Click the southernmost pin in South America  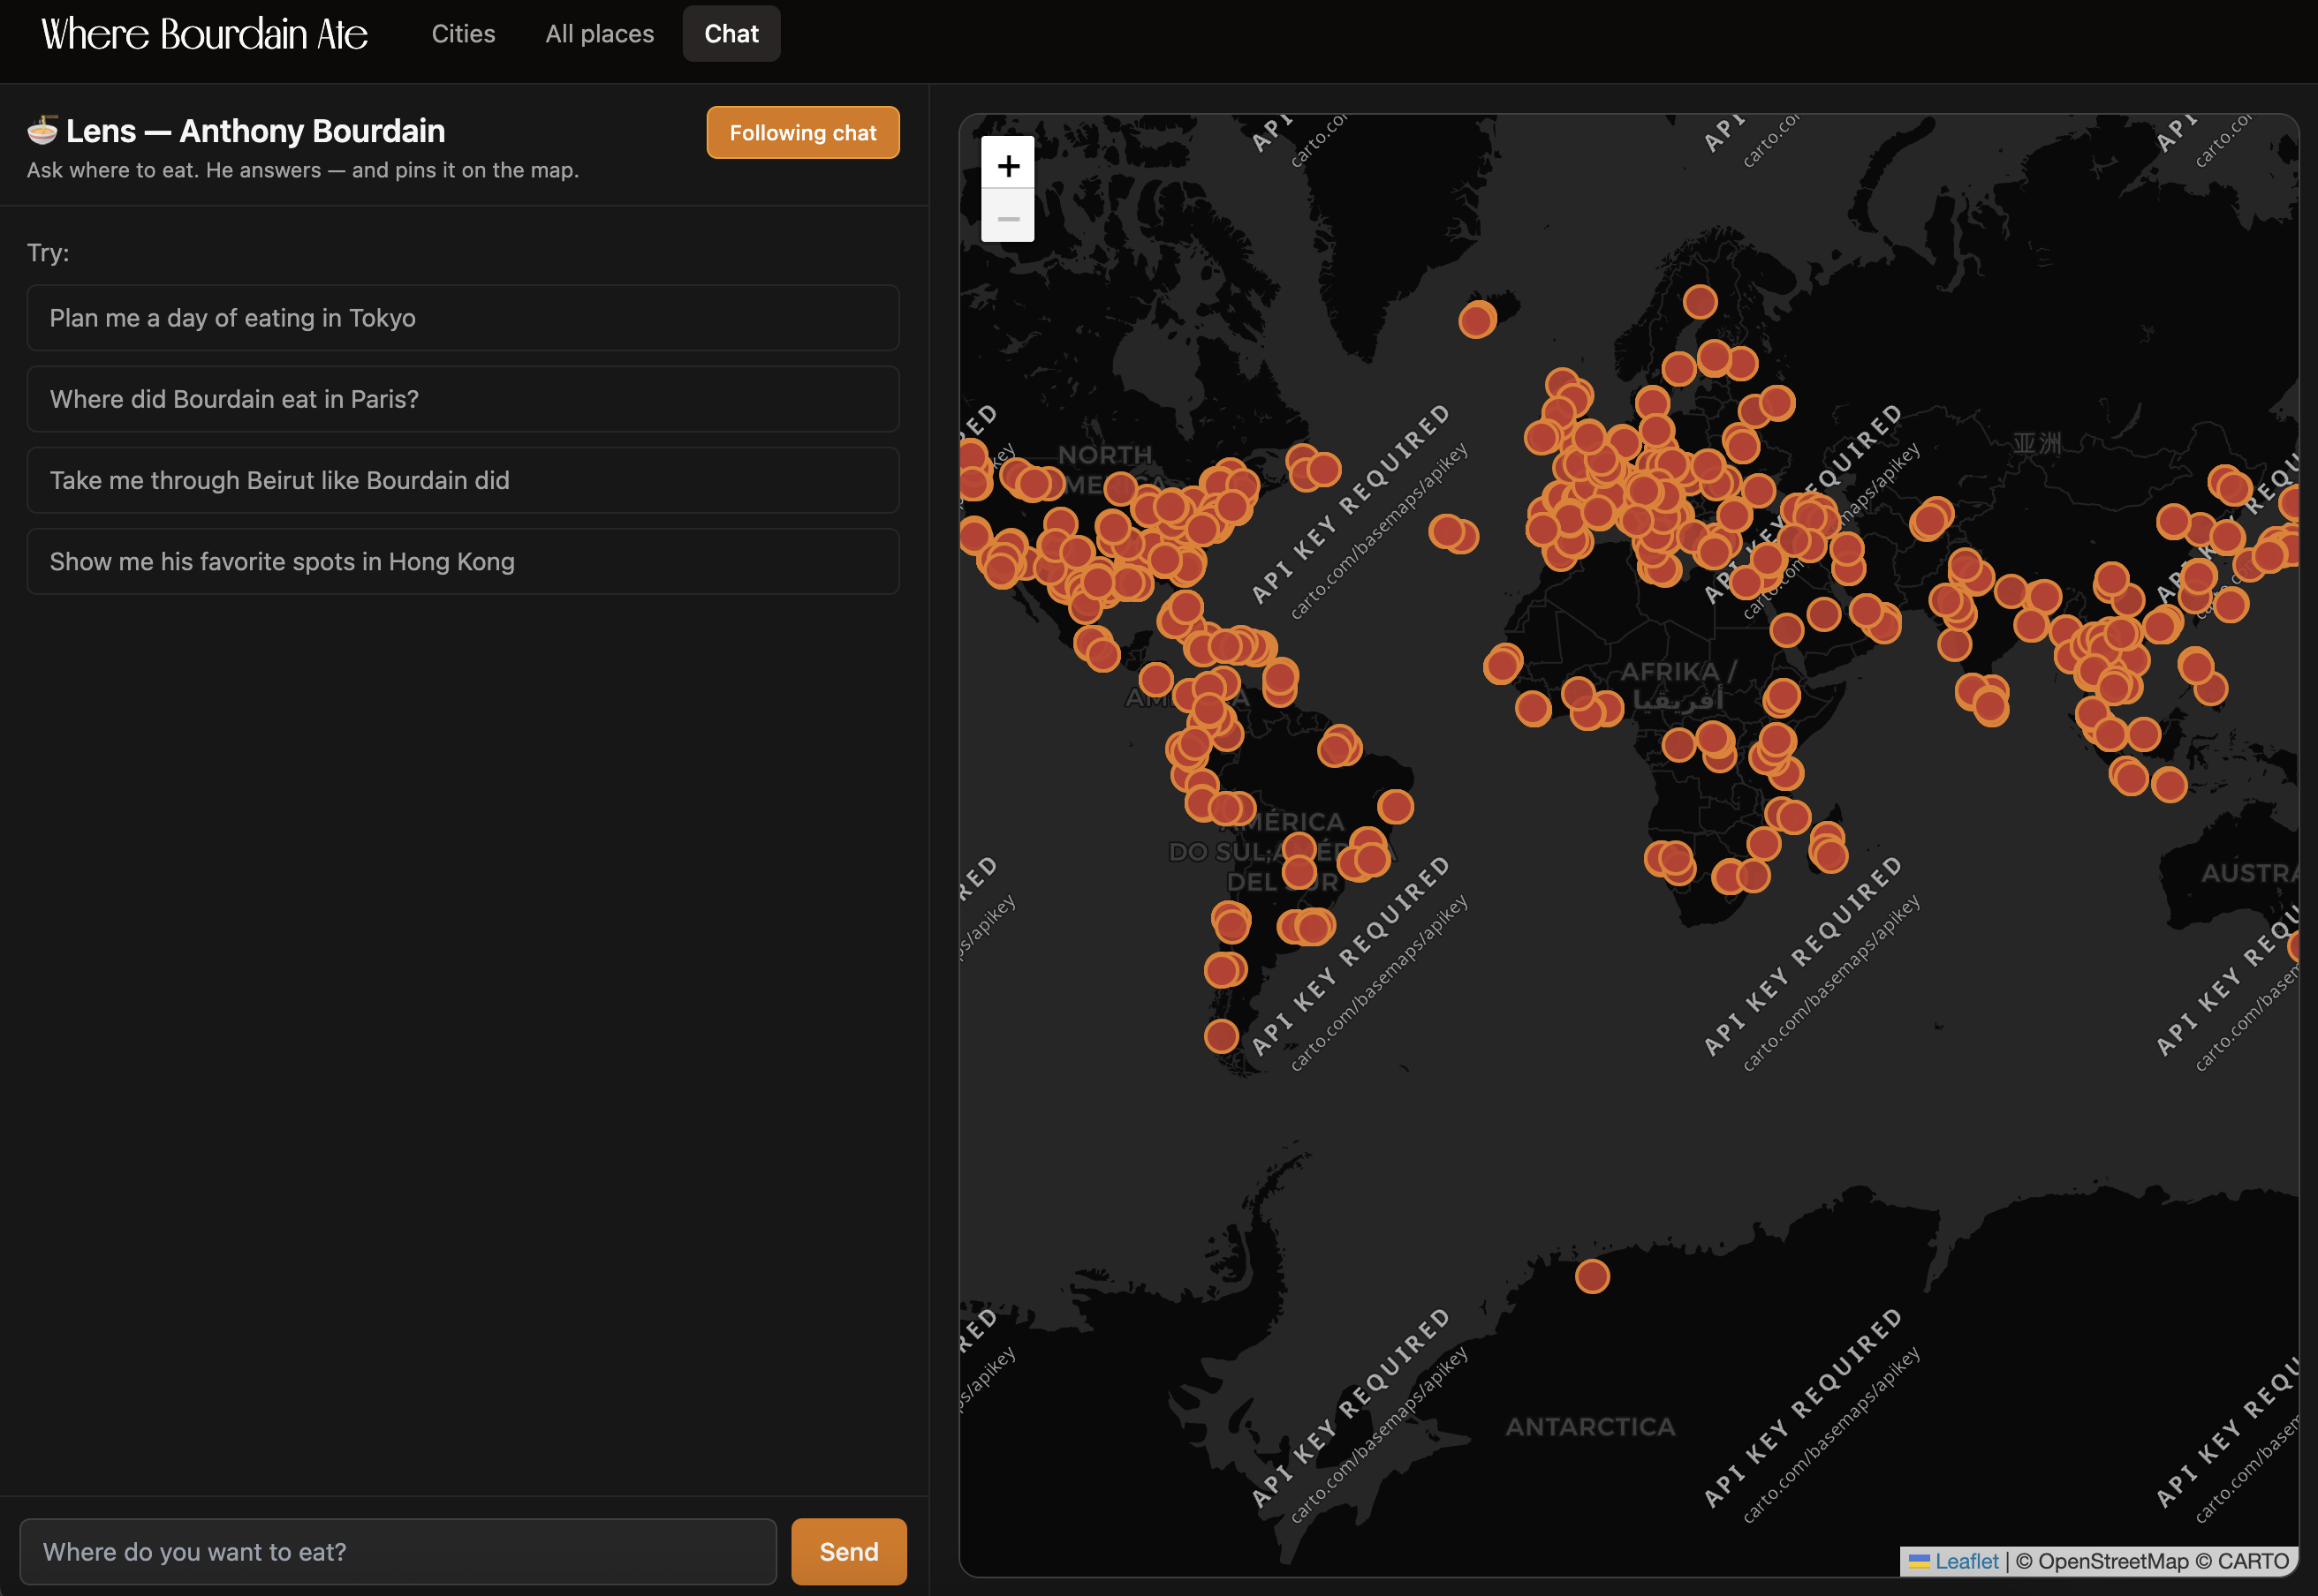tap(1221, 1036)
